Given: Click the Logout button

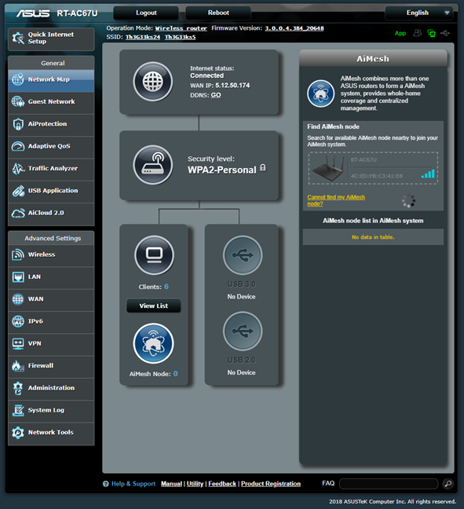Looking at the screenshot, I should (x=146, y=13).
